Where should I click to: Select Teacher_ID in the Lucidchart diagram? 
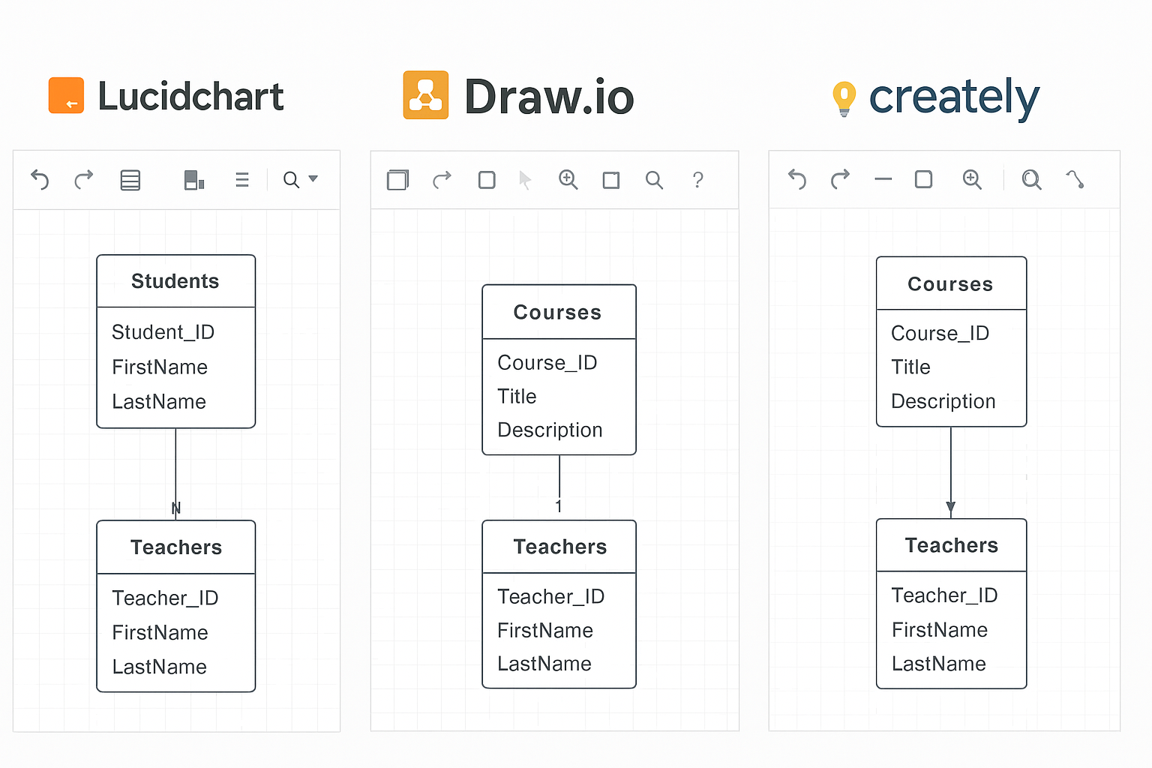click(x=165, y=598)
